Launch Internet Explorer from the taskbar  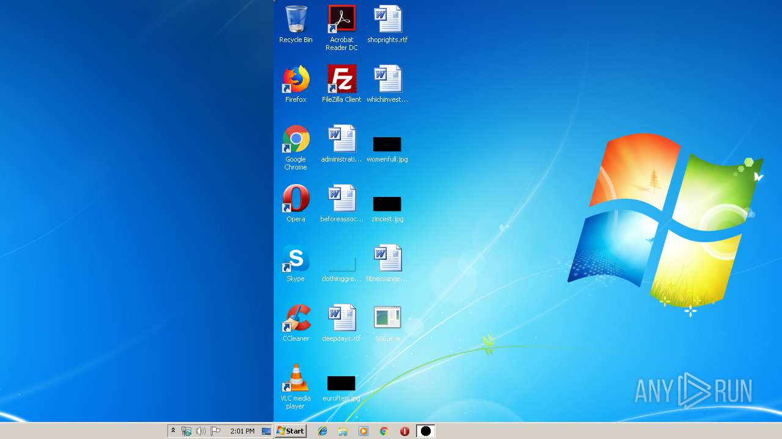click(323, 431)
